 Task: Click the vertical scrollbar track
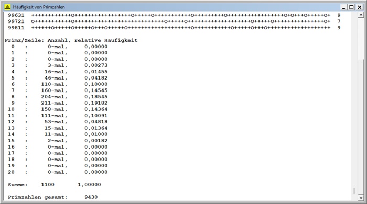click(361, 107)
